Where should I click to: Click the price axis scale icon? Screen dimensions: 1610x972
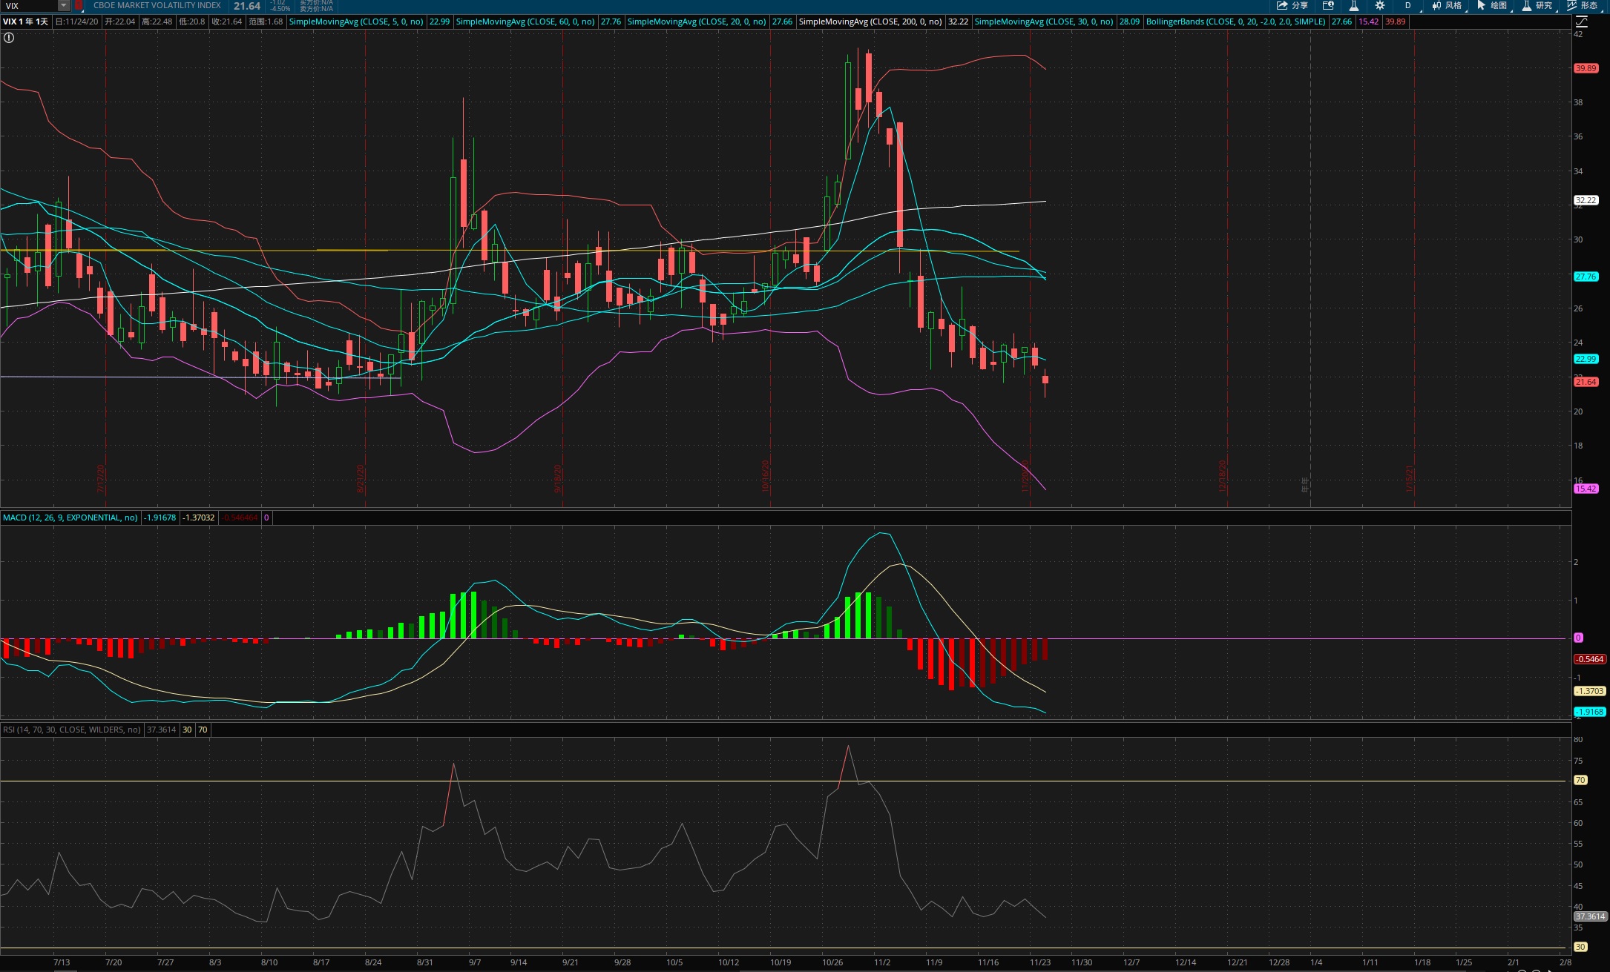(1581, 22)
